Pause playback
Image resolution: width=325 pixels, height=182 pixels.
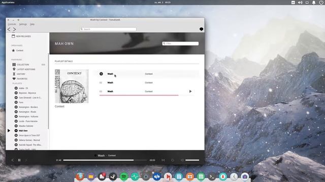[x=19, y=160]
